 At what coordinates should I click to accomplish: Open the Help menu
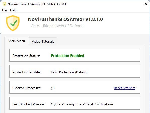[13, 10]
